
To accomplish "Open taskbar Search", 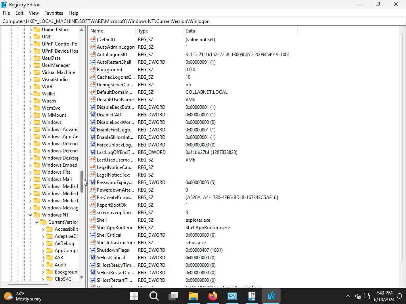I will (154, 296).
